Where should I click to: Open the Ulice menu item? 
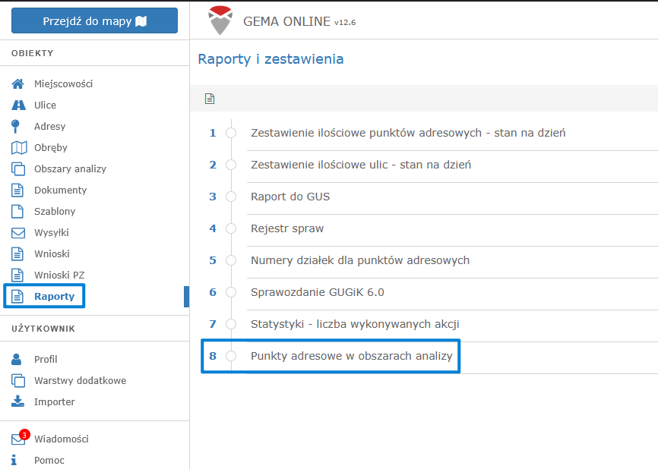pos(45,105)
